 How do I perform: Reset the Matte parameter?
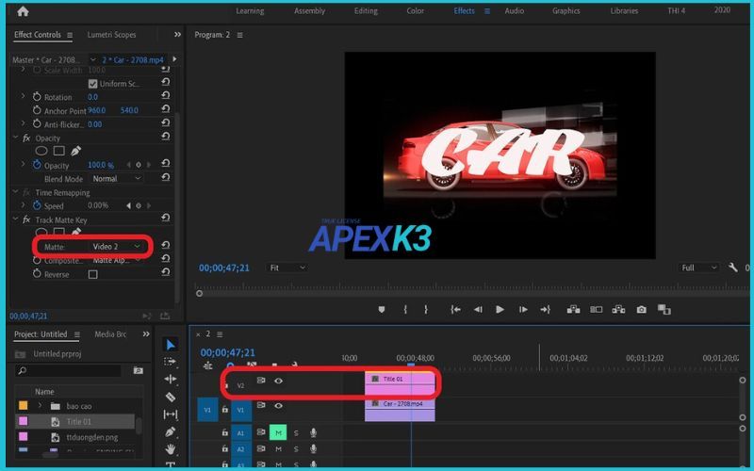coord(166,245)
